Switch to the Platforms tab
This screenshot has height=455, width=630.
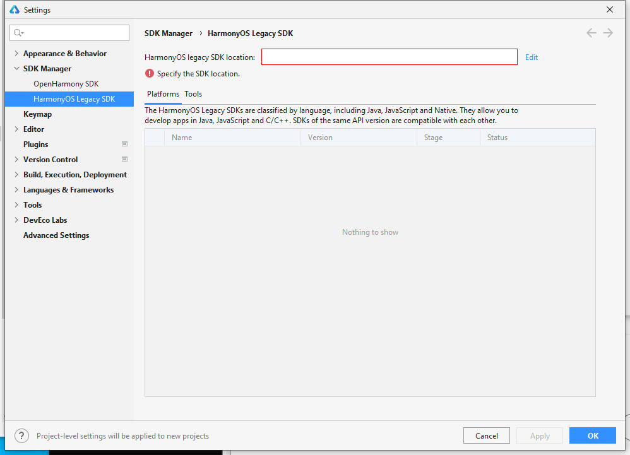click(163, 94)
